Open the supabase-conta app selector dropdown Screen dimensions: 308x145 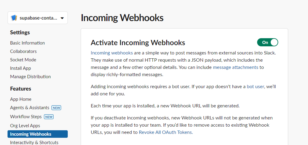[62, 18]
